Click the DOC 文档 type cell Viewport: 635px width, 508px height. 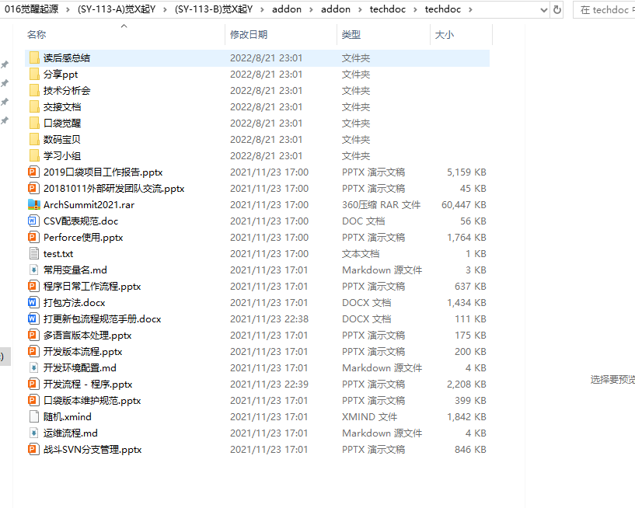[x=363, y=221]
